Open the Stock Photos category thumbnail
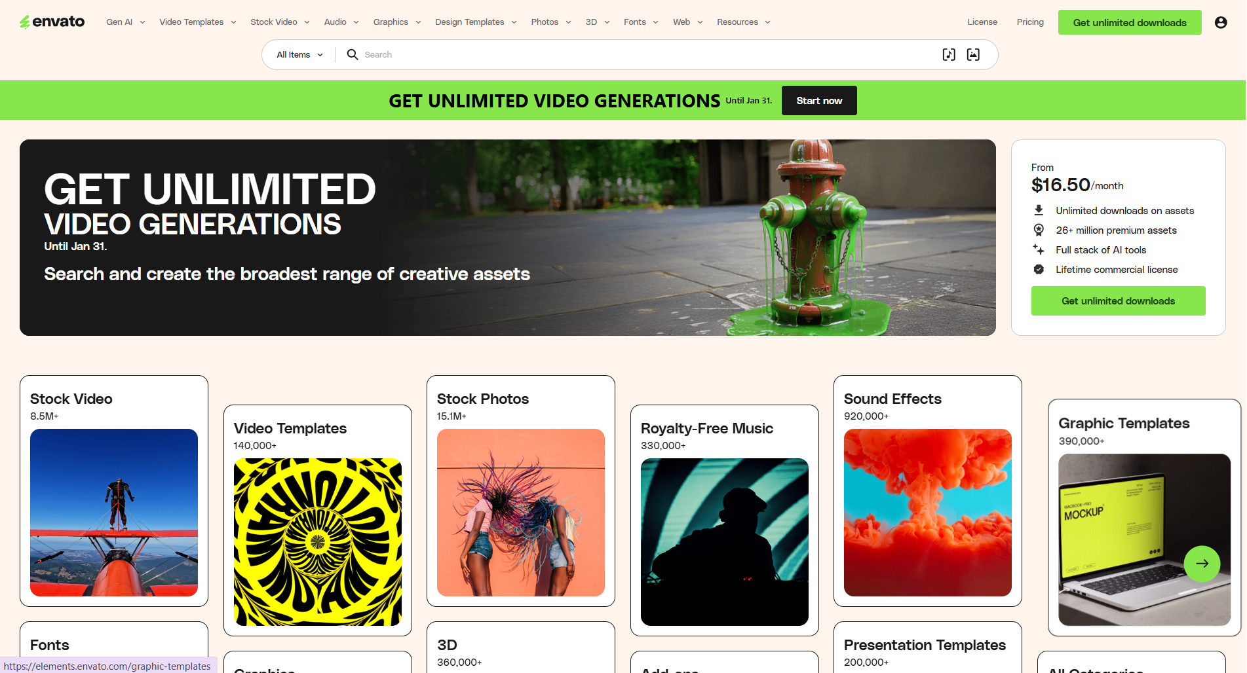The height and width of the screenshot is (673, 1247). pos(520,512)
